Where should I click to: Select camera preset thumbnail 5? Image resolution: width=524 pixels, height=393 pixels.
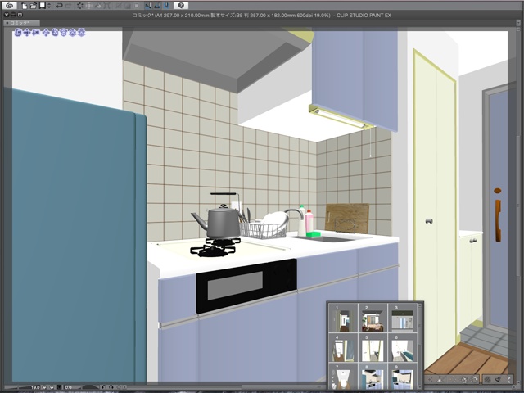click(x=373, y=347)
